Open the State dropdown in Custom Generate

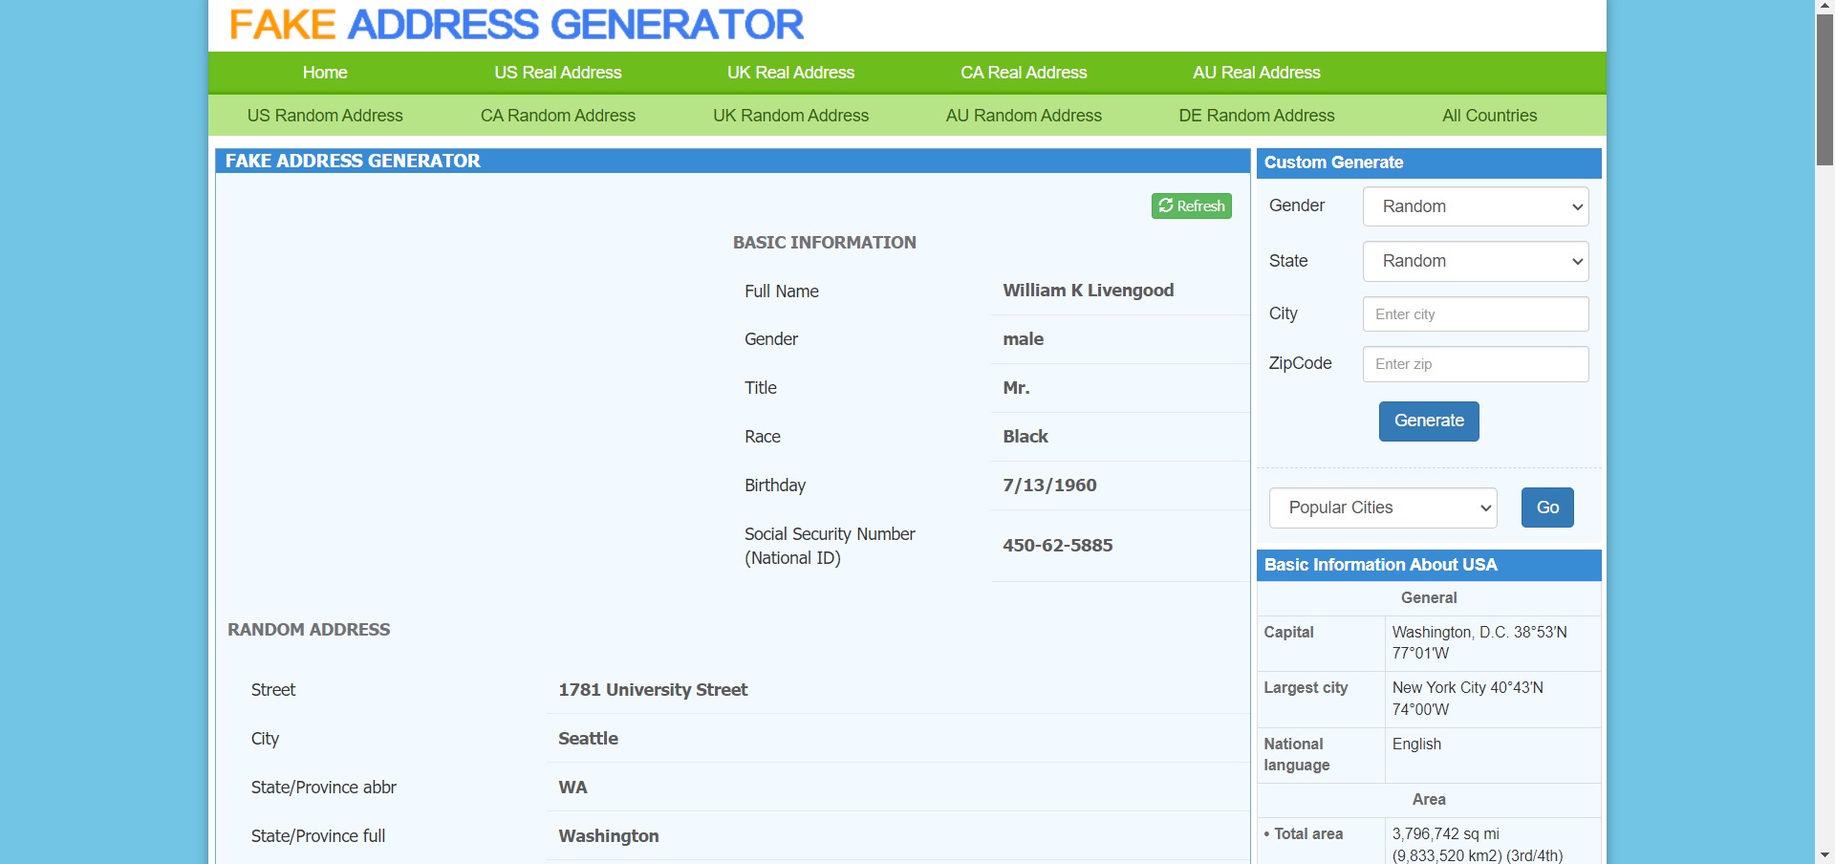click(x=1474, y=261)
